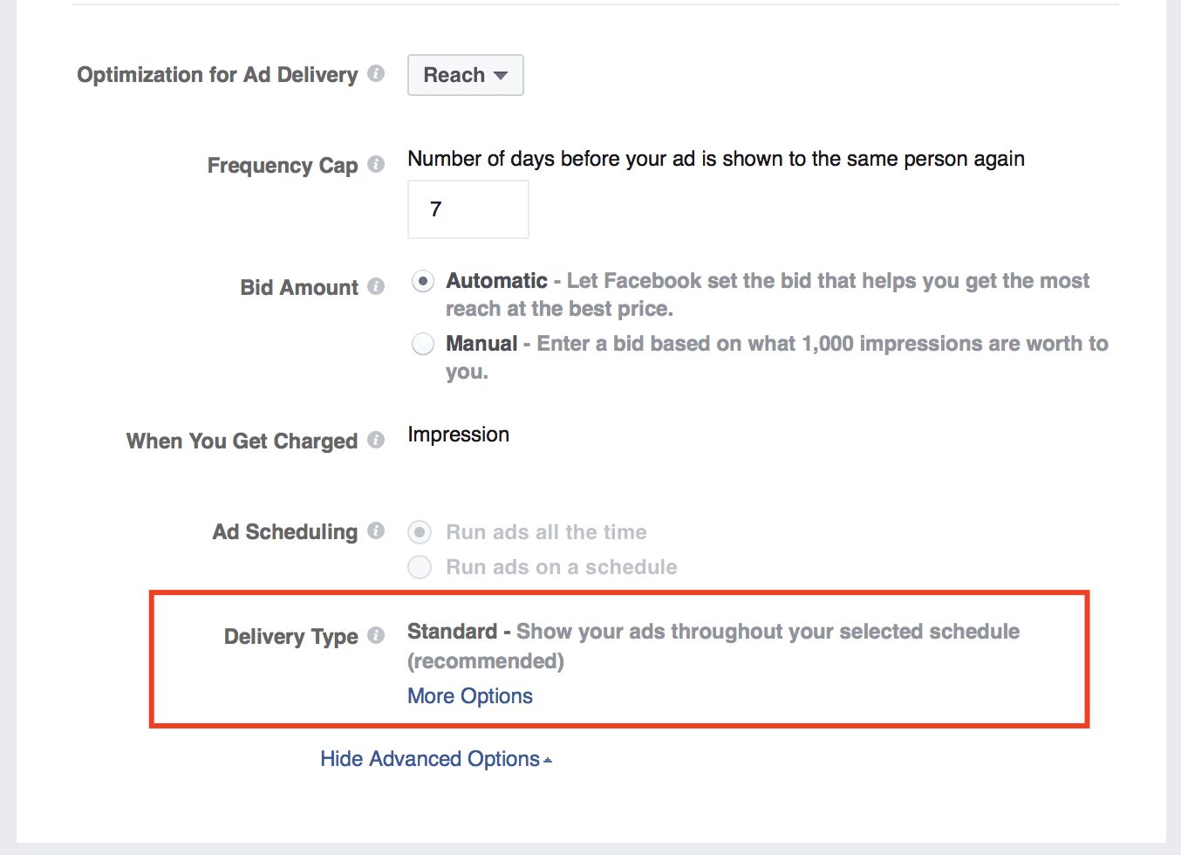Click inside the frequency cap days field
1181x855 pixels.
coord(468,209)
